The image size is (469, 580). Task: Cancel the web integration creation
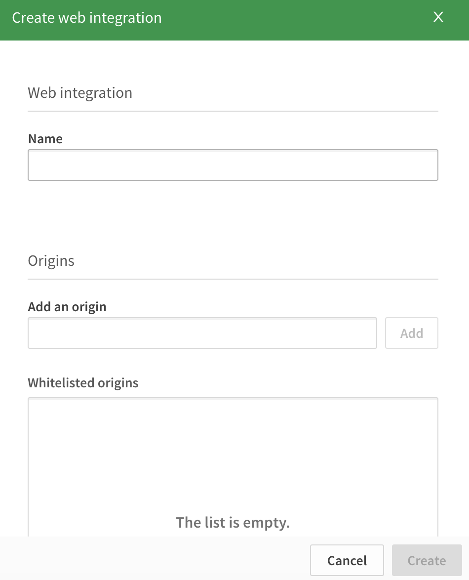(347, 560)
